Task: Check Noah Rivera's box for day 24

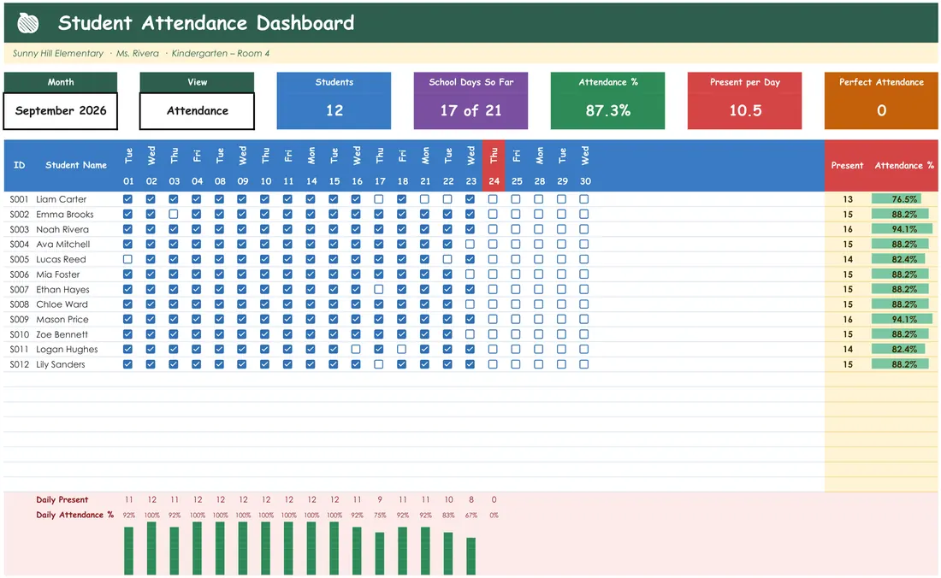Action: 493,229
